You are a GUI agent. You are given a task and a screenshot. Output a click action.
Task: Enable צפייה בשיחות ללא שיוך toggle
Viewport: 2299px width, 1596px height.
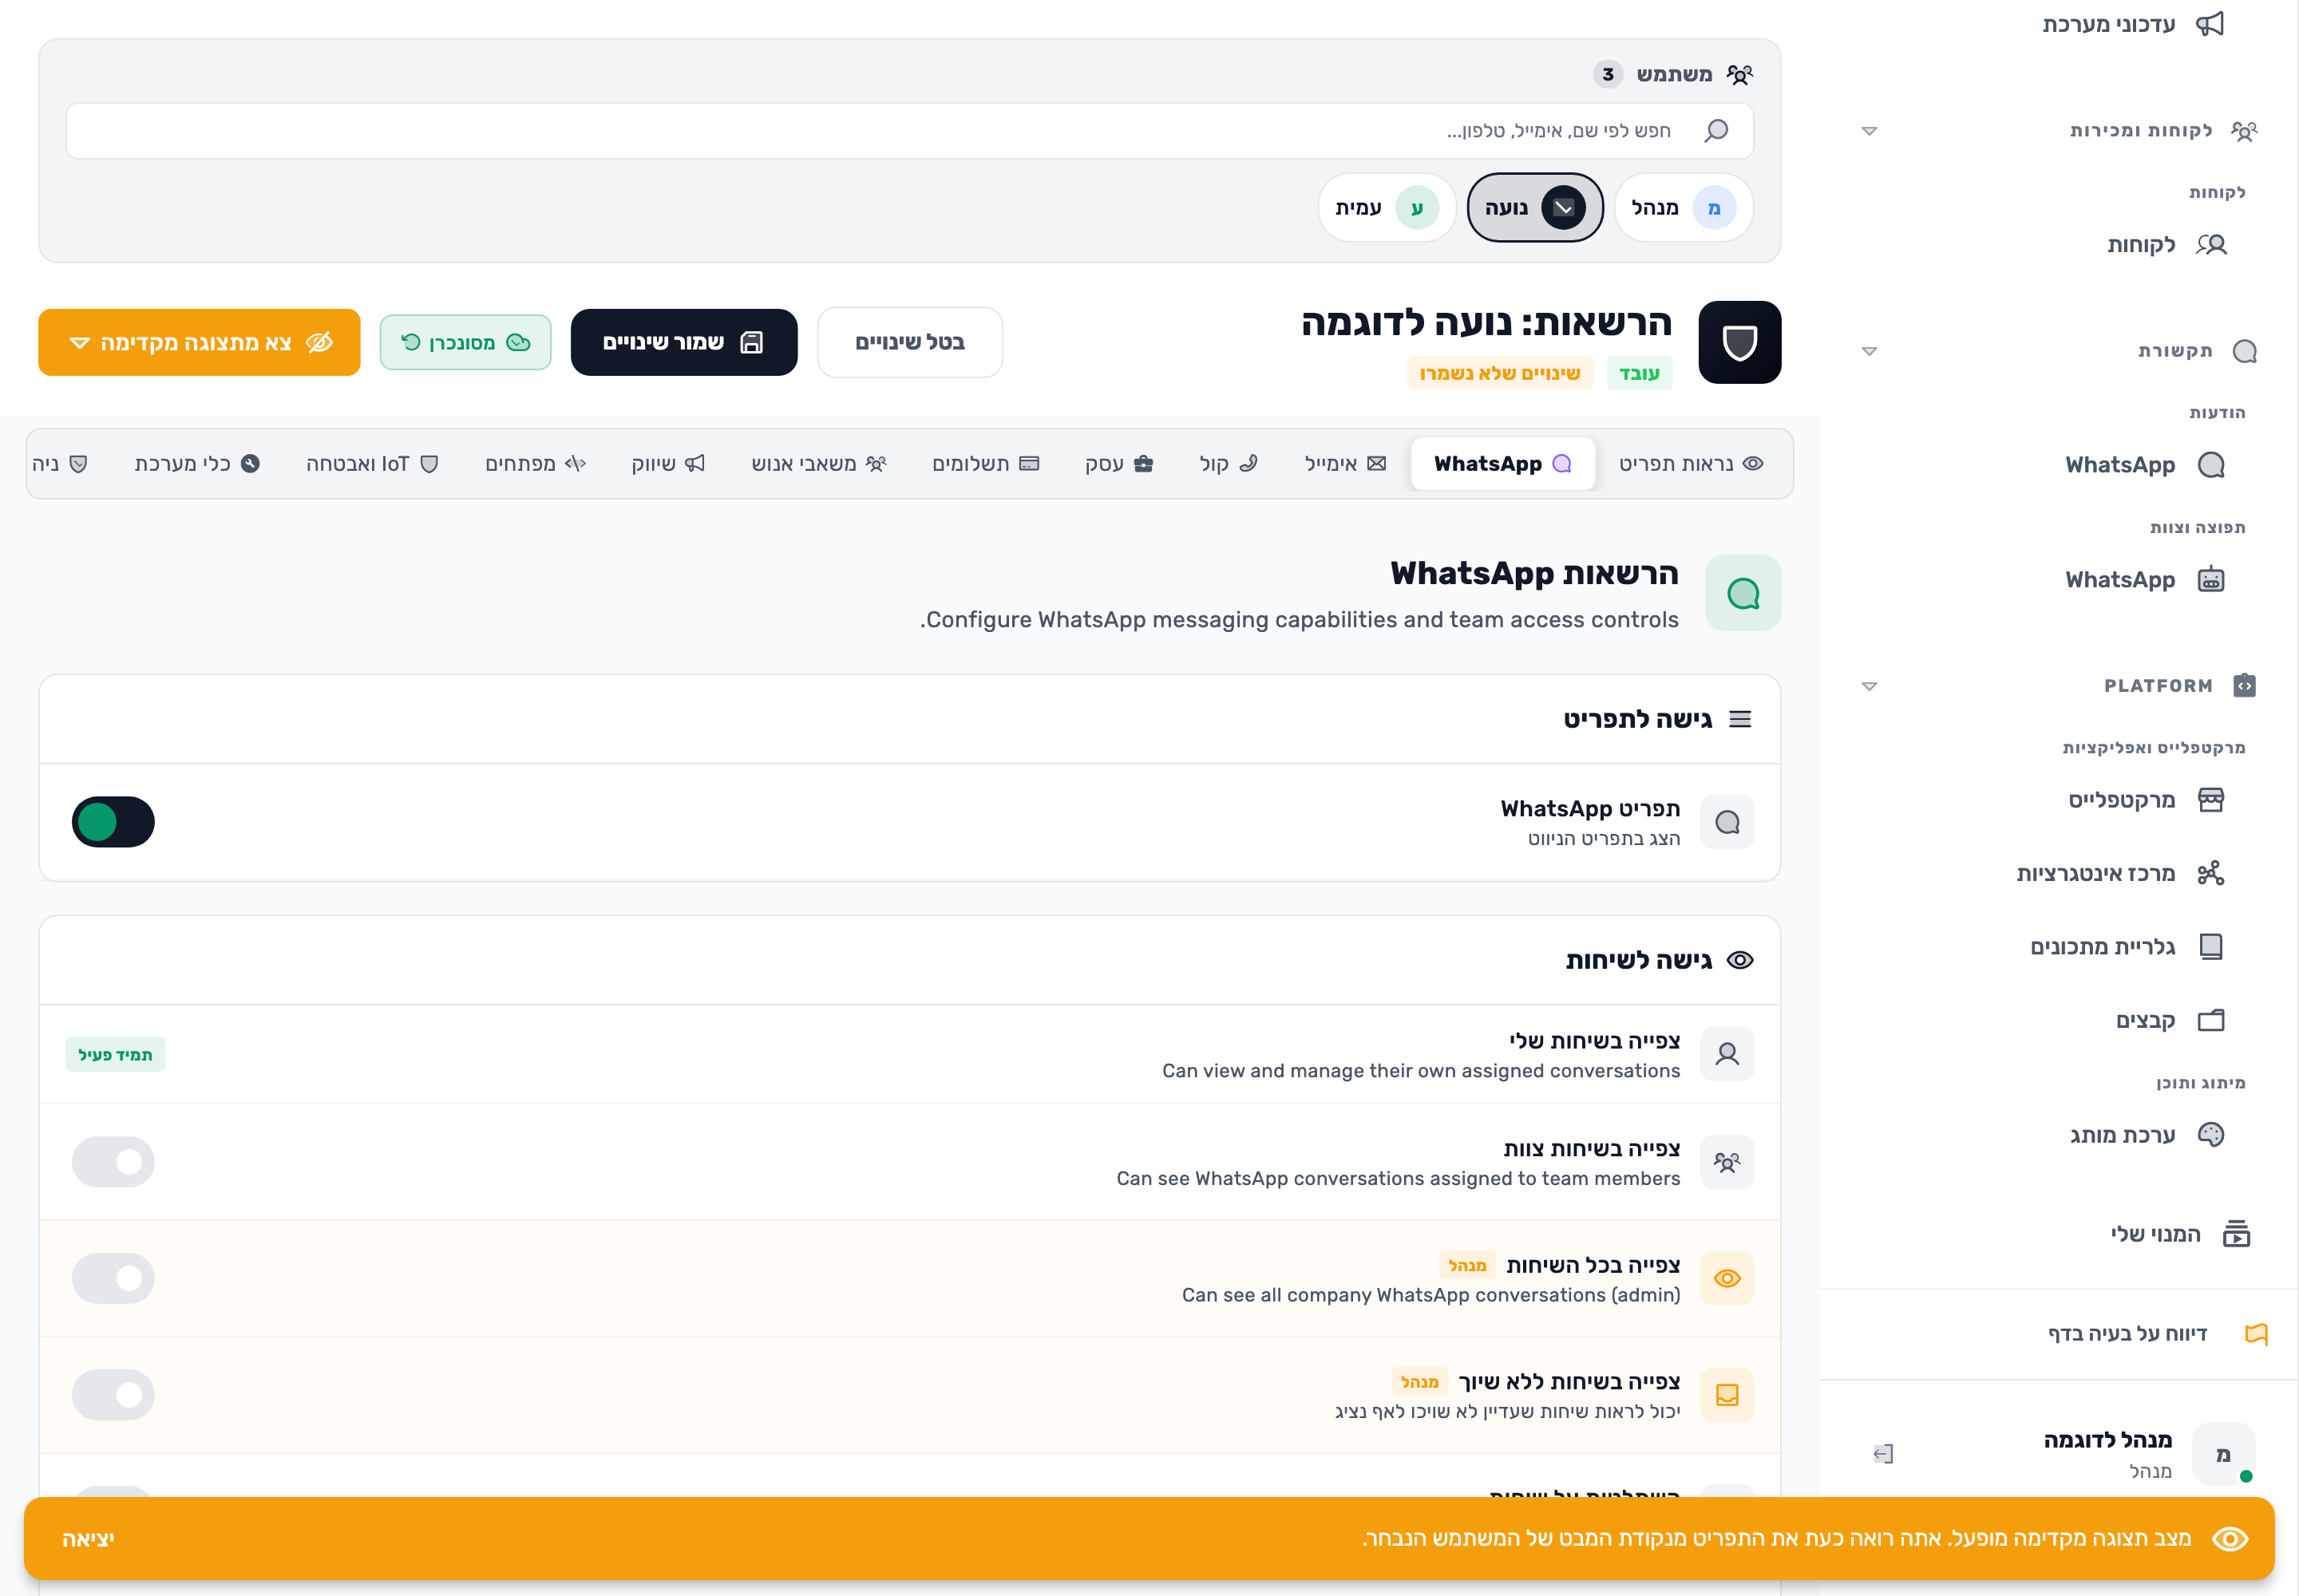point(113,1395)
